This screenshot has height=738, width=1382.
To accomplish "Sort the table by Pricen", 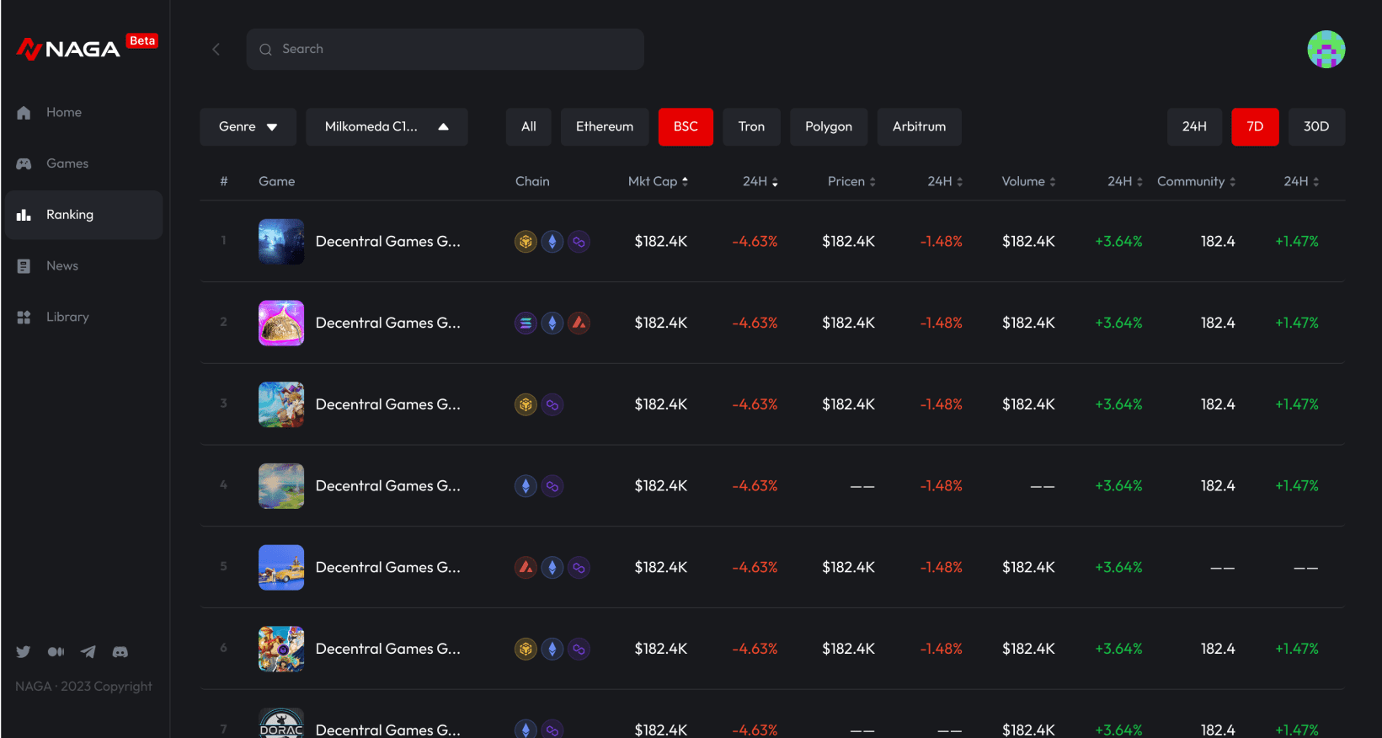I will (851, 182).
